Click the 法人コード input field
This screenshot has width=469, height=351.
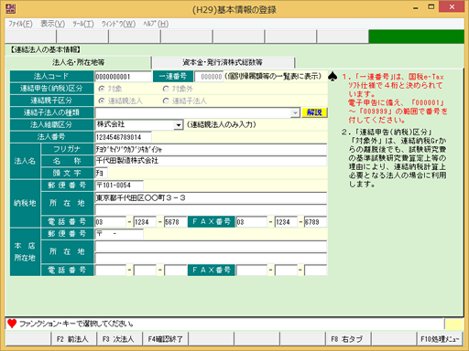(x=123, y=77)
